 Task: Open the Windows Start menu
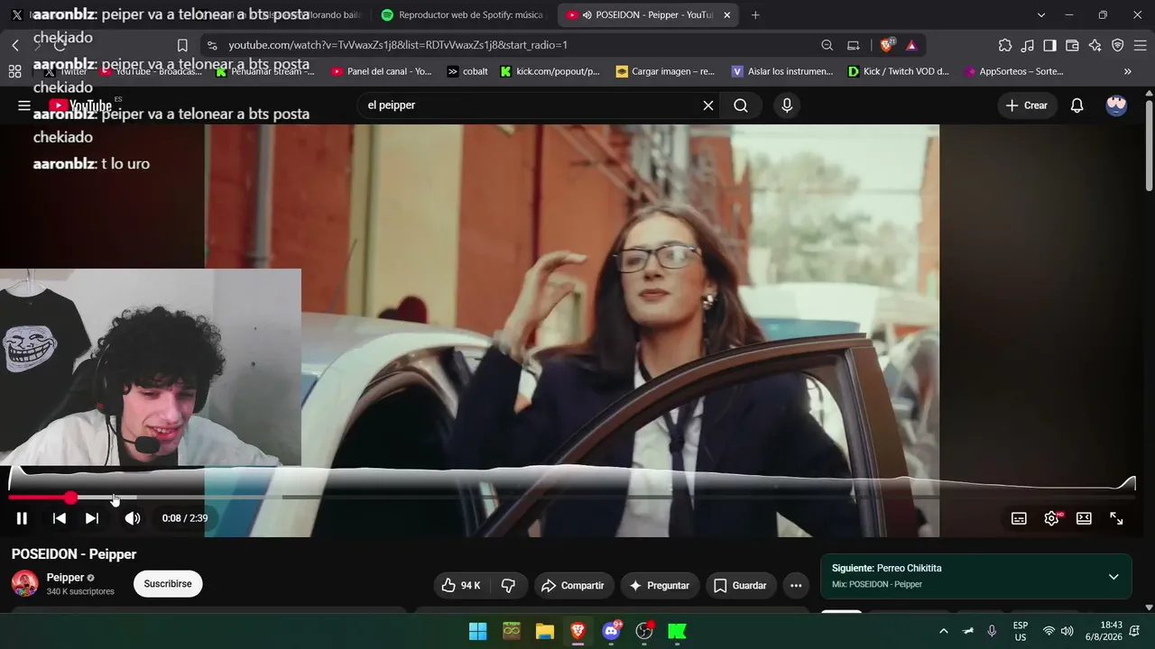[478, 631]
